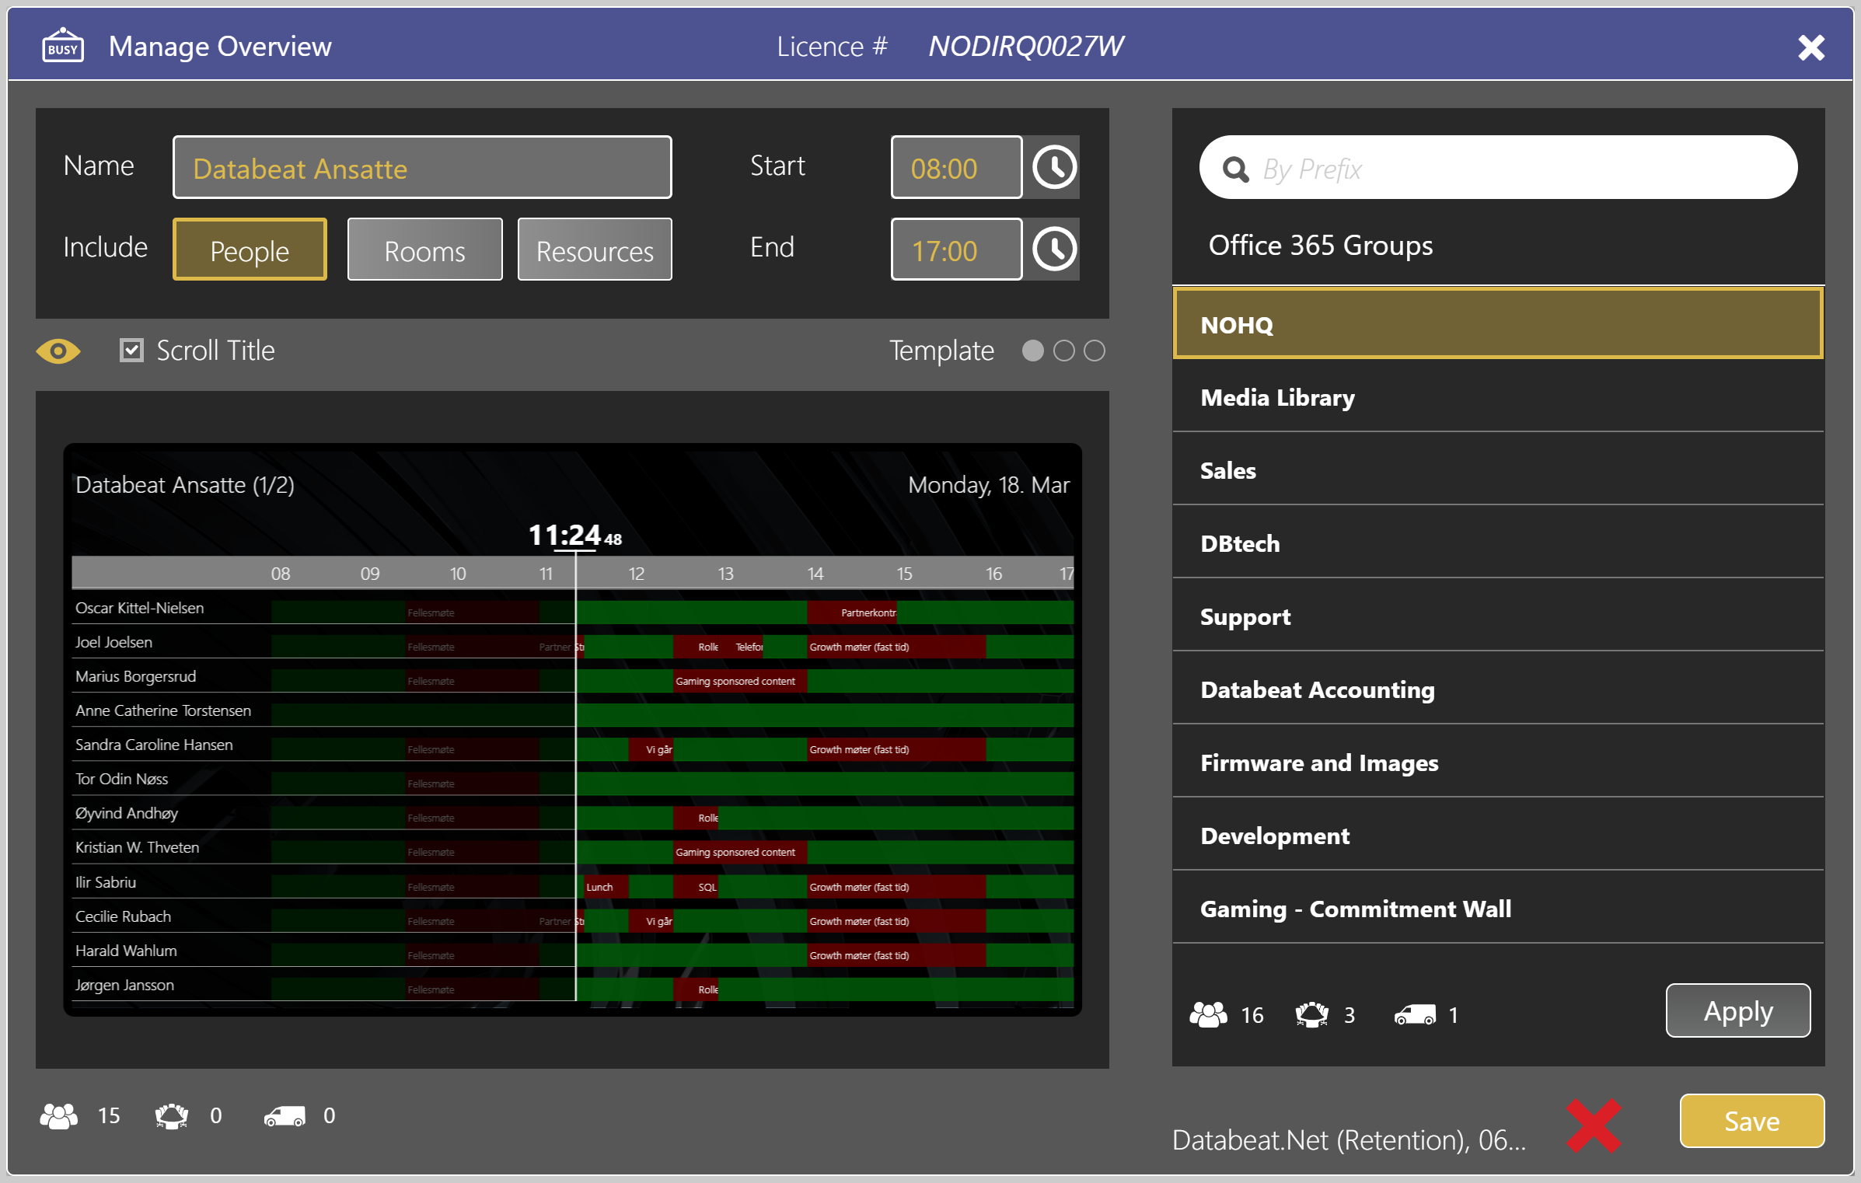Select the Sales group
1861x1183 pixels.
point(1498,470)
